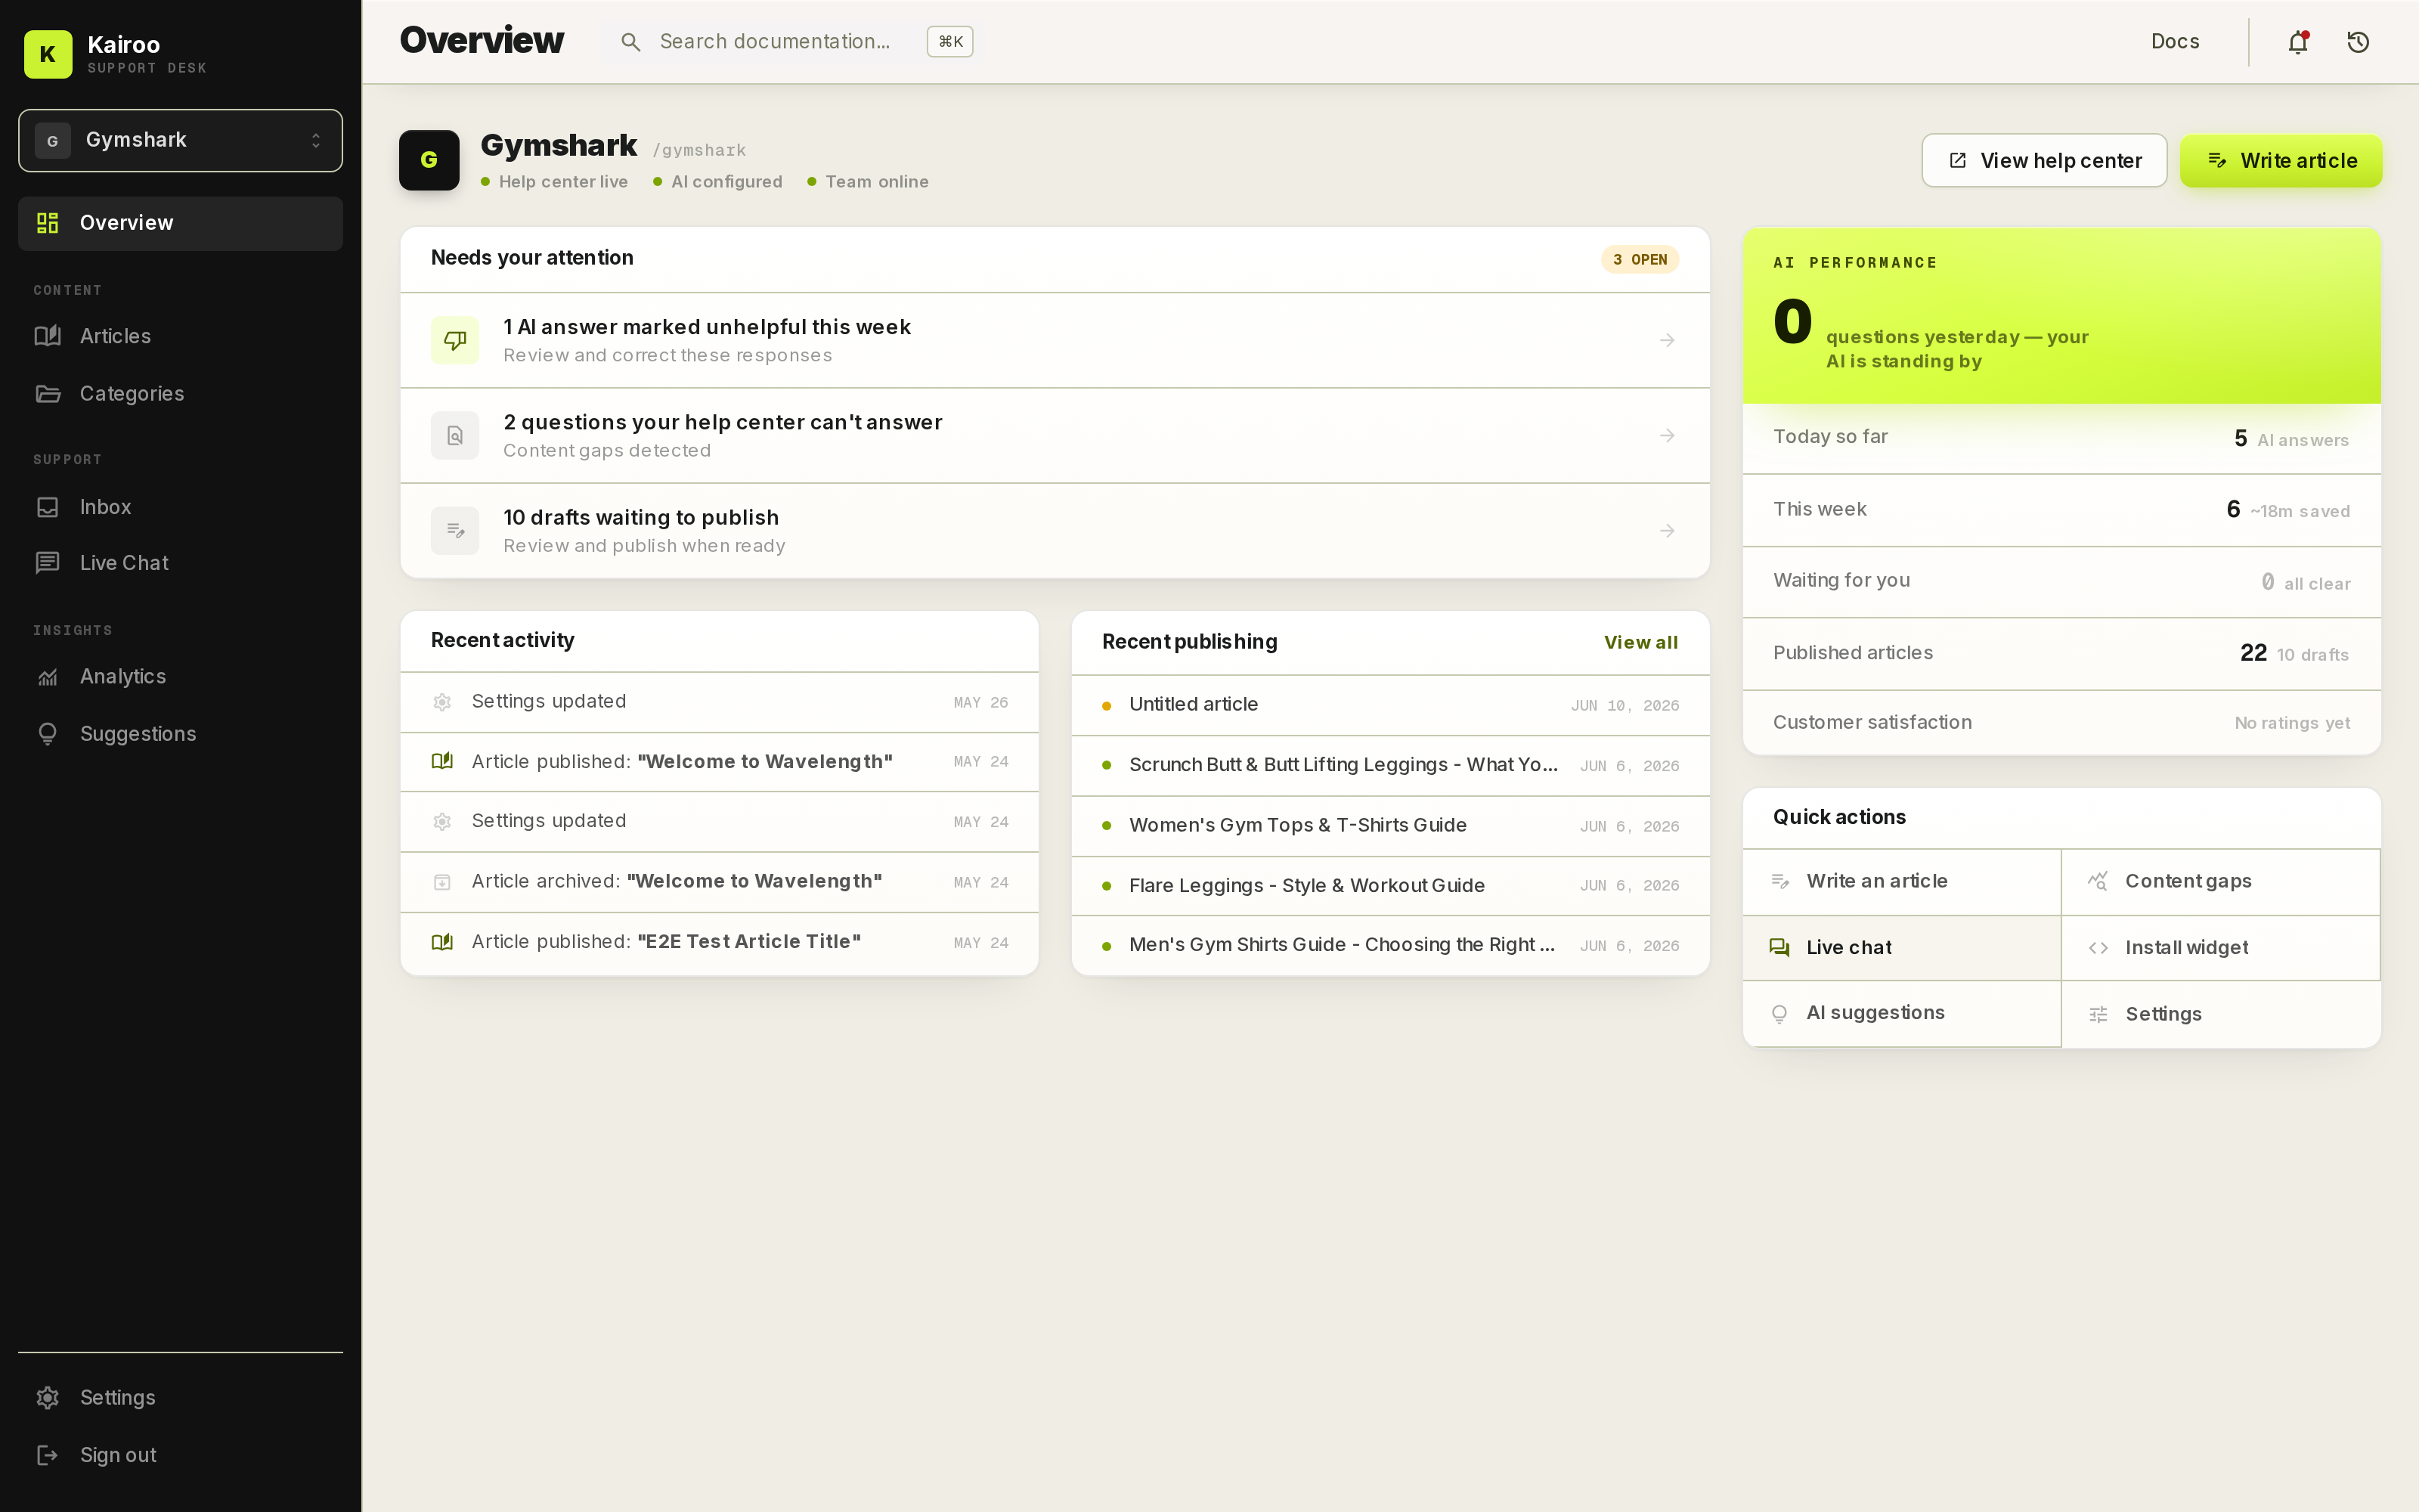This screenshot has width=2419, height=1512.
Task: Open Inbox in the sidebar
Action: coord(180,507)
